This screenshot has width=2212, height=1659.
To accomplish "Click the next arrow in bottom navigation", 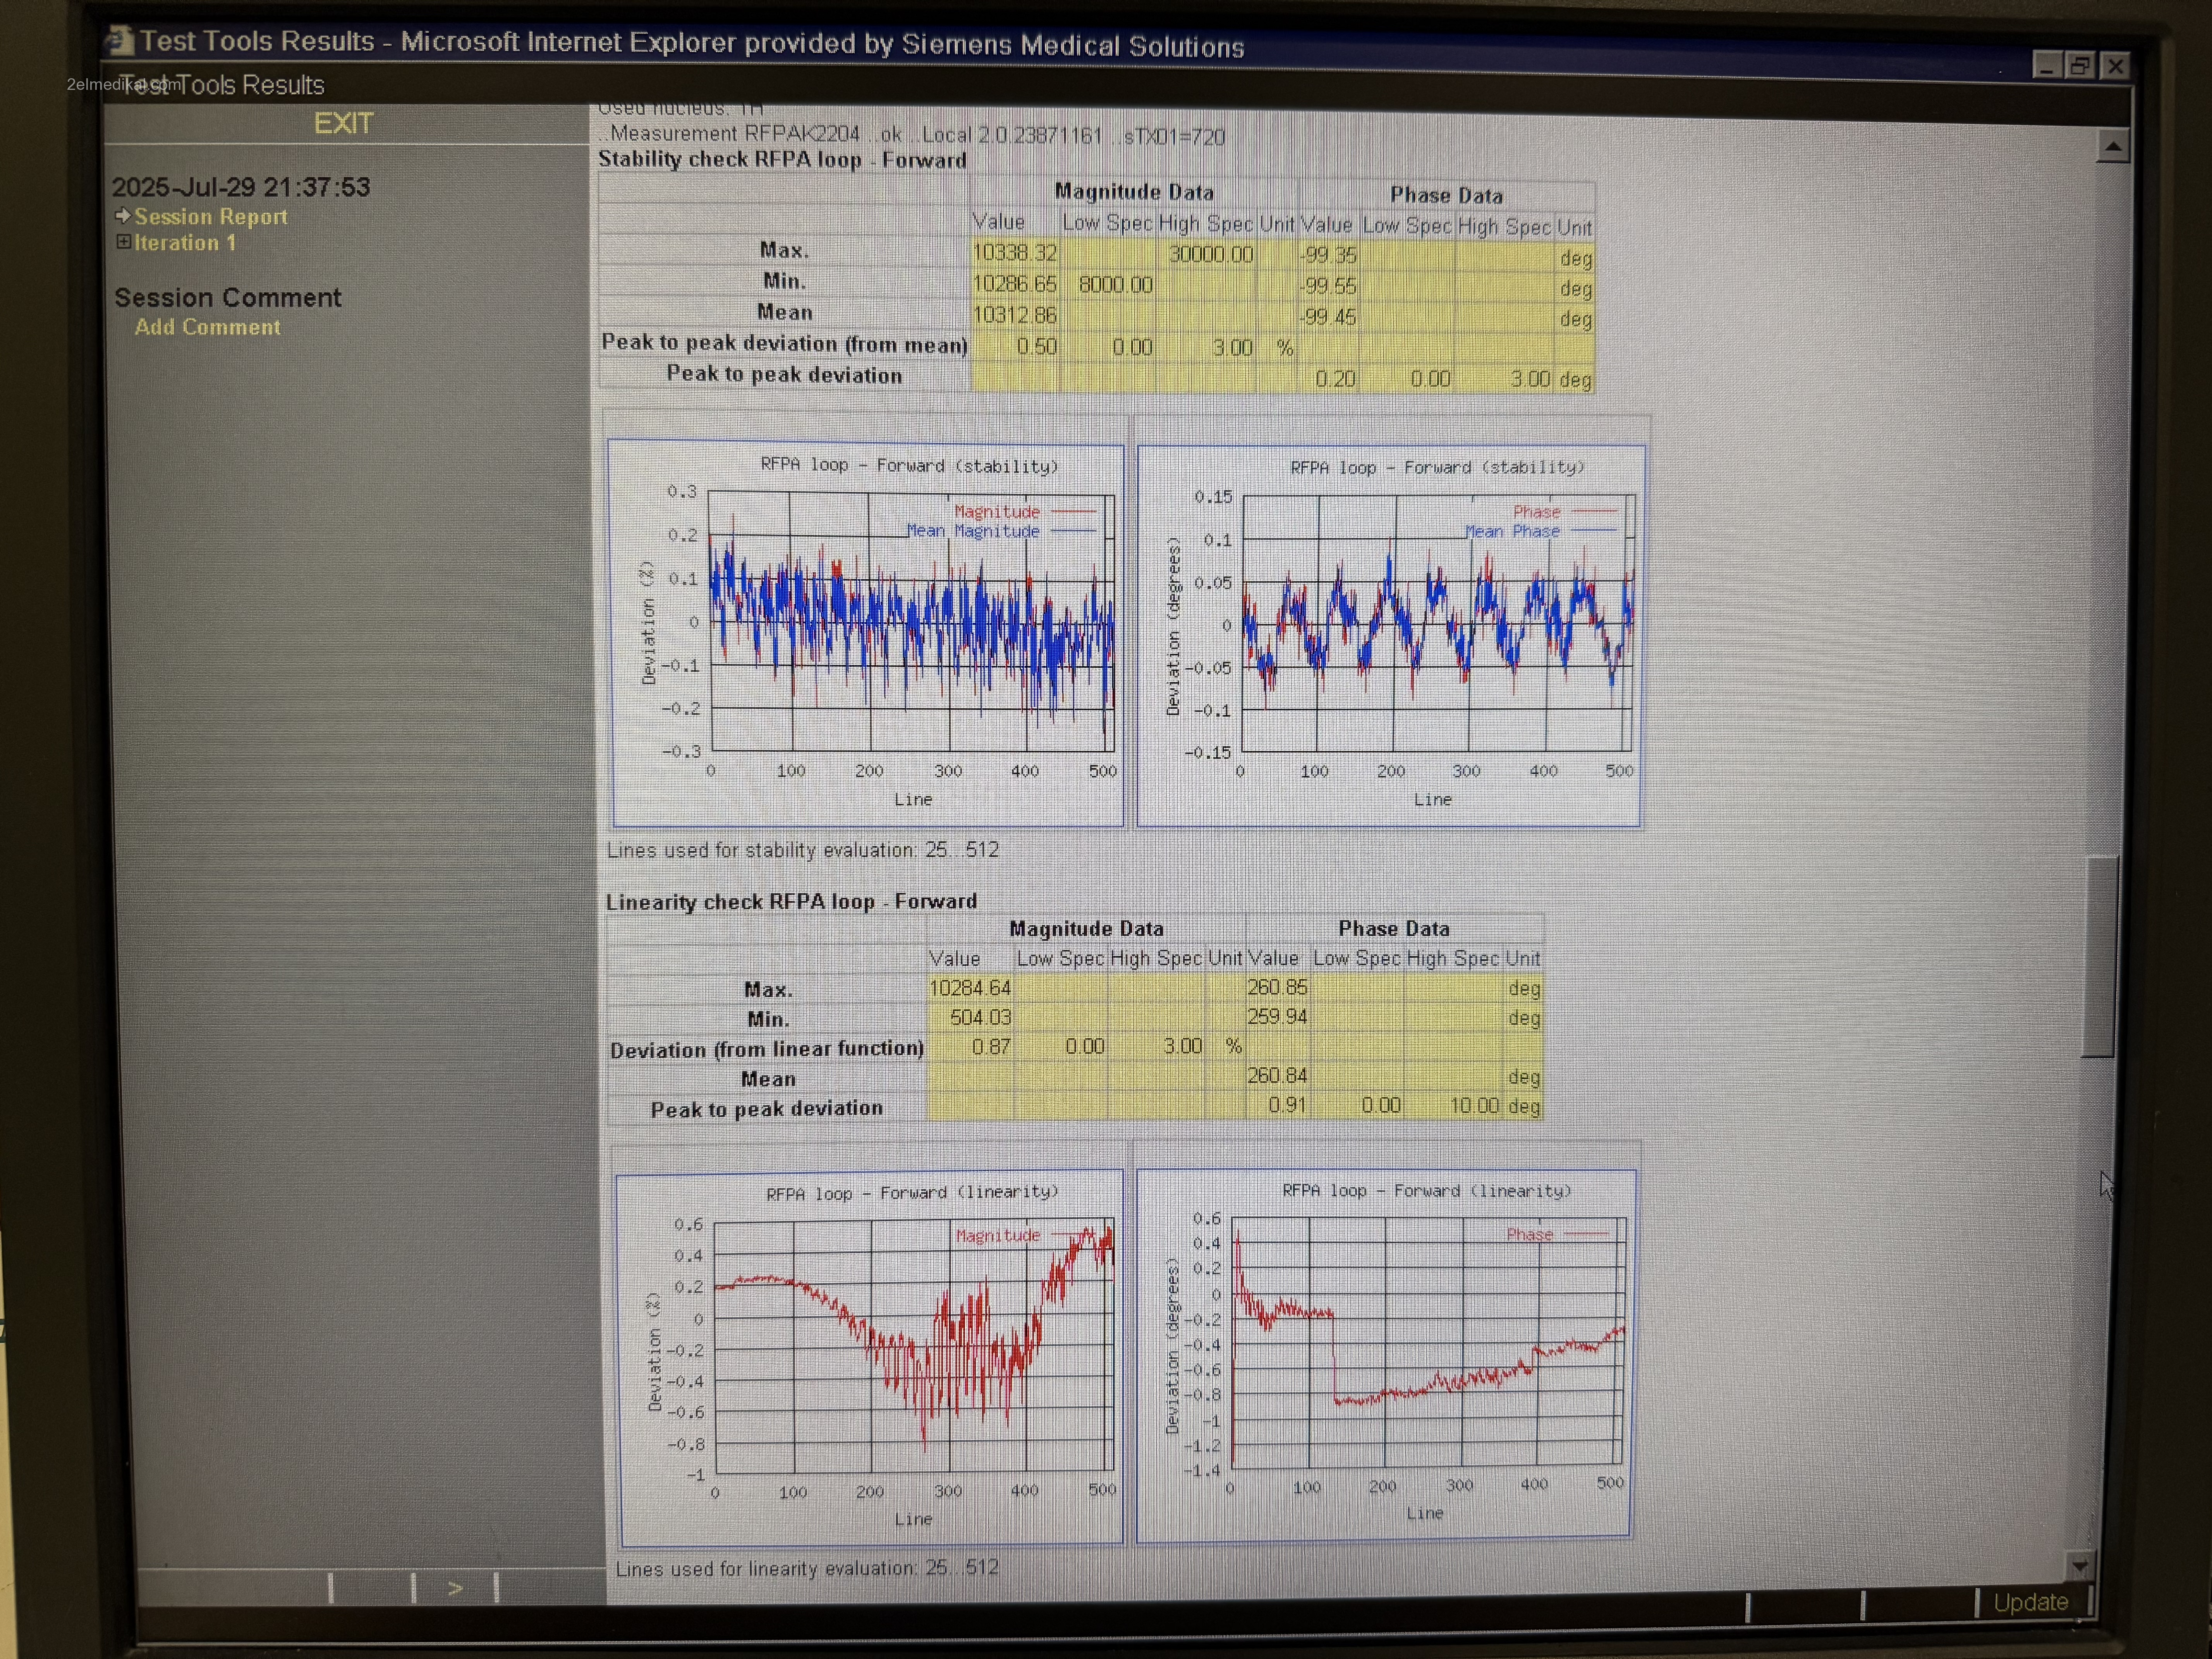I will click(x=455, y=1588).
